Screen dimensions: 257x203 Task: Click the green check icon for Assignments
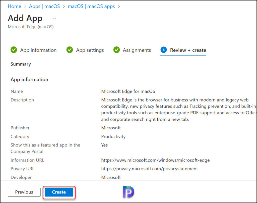(116, 50)
